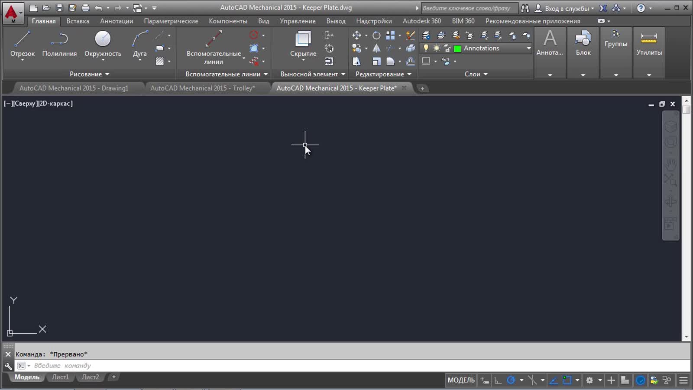The height and width of the screenshot is (390, 693).
Task: Expand the Вспомогательные линии panel
Action: click(x=227, y=74)
